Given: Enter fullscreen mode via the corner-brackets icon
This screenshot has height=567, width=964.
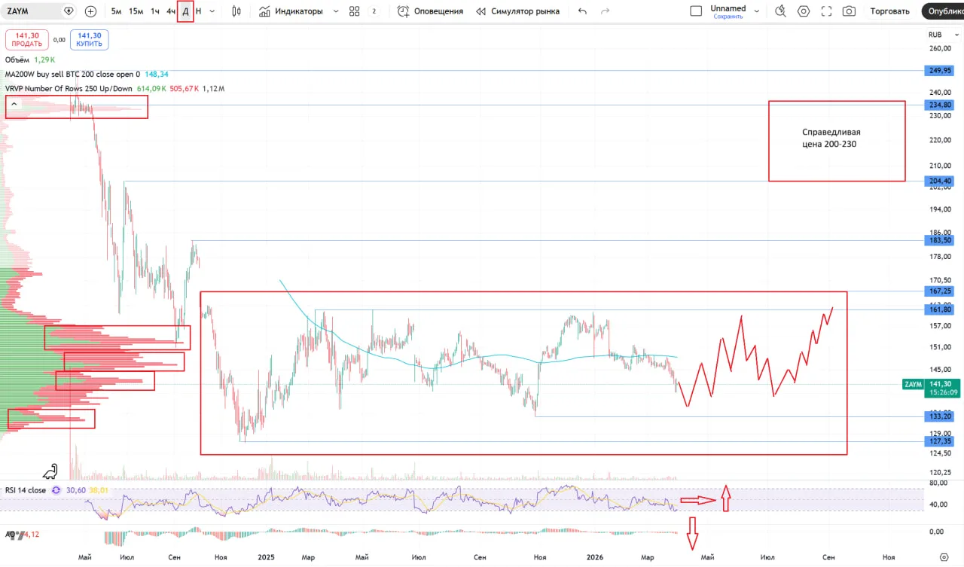Looking at the screenshot, I should click(826, 11).
